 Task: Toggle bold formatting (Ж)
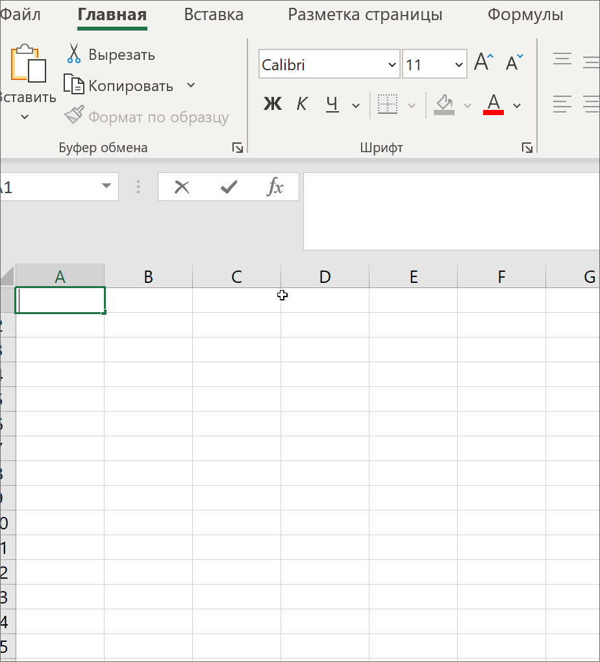point(272,104)
